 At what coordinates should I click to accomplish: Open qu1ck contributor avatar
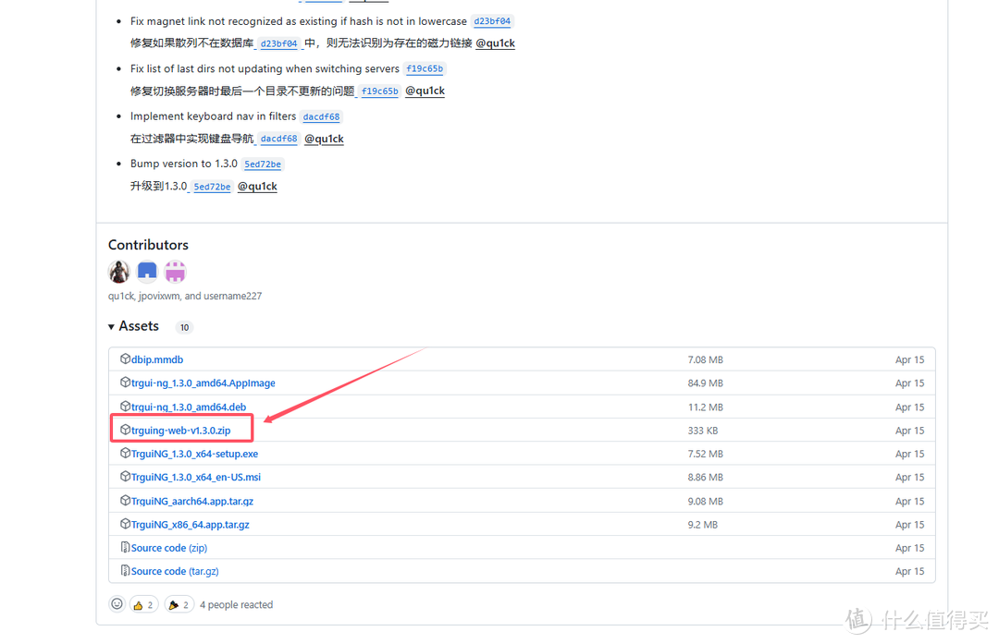119,272
